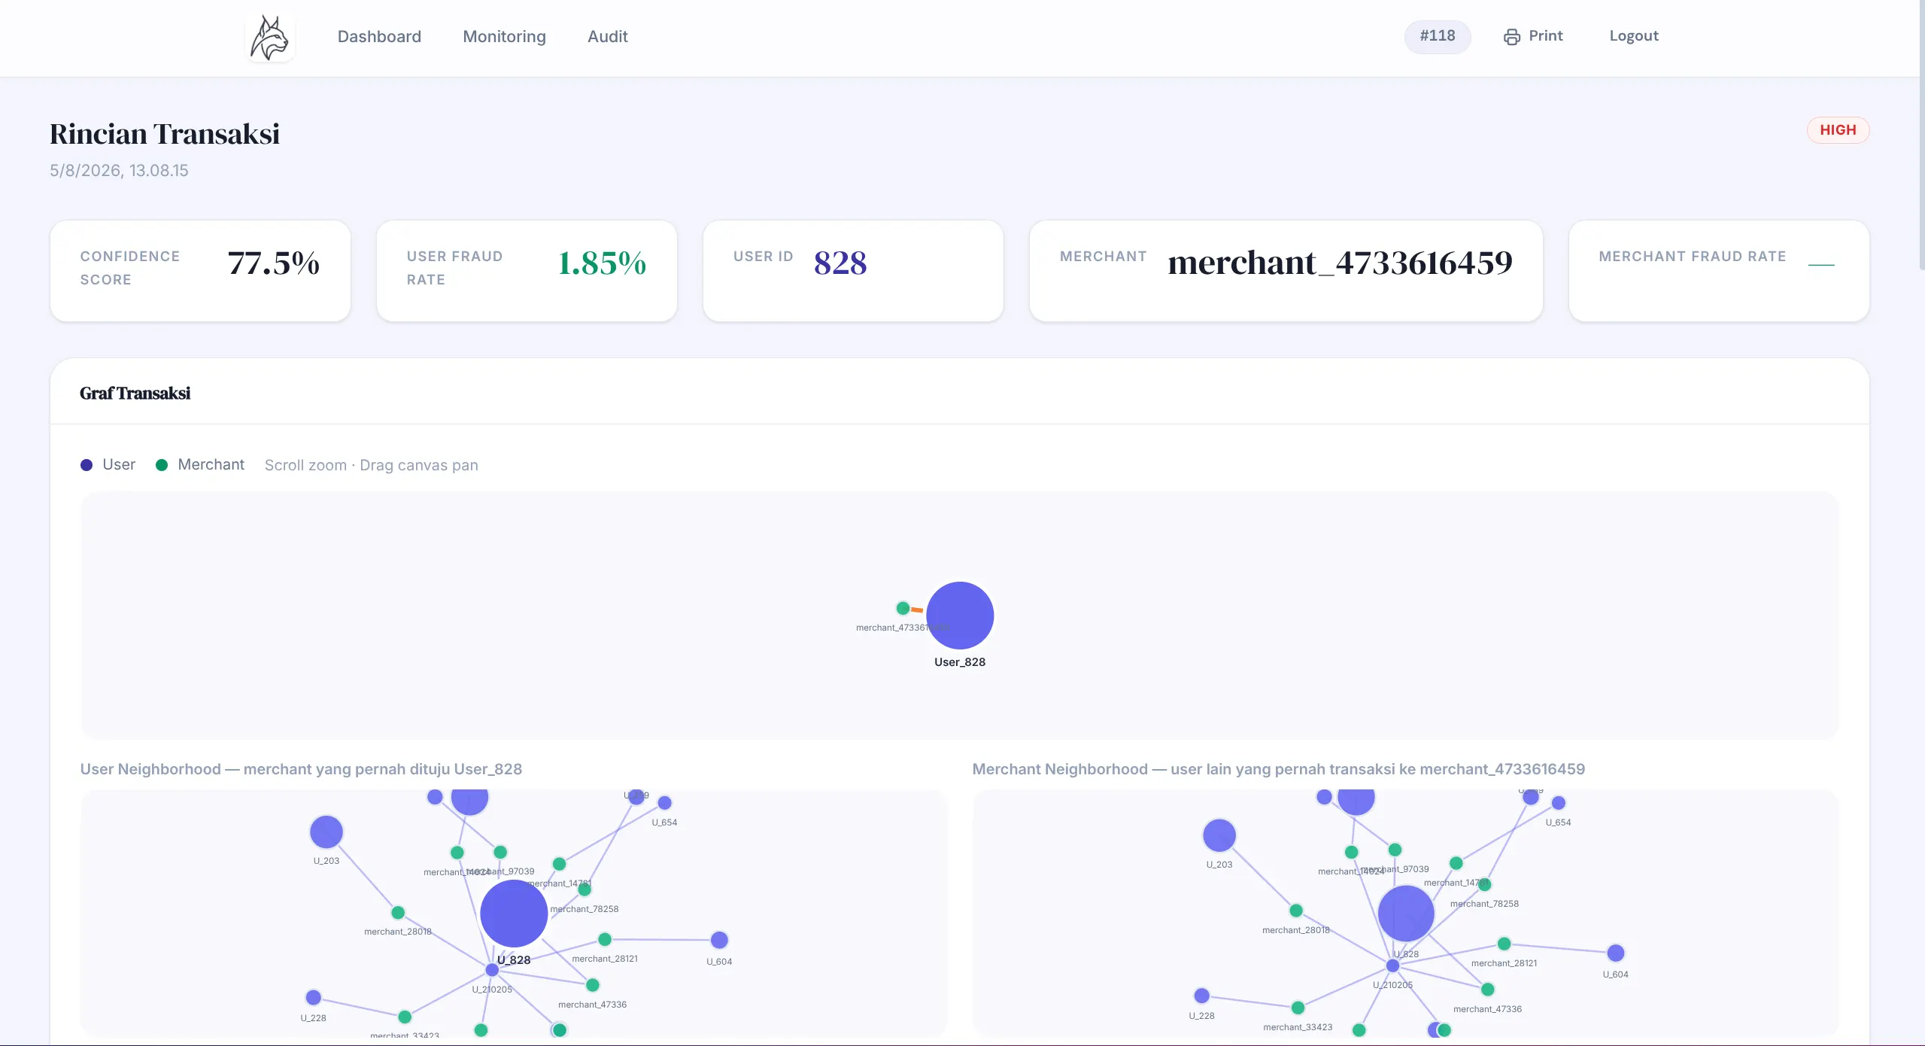The height and width of the screenshot is (1046, 1925).
Task: Click the date 5/8/2026, 13.08.15
Action: (x=119, y=171)
